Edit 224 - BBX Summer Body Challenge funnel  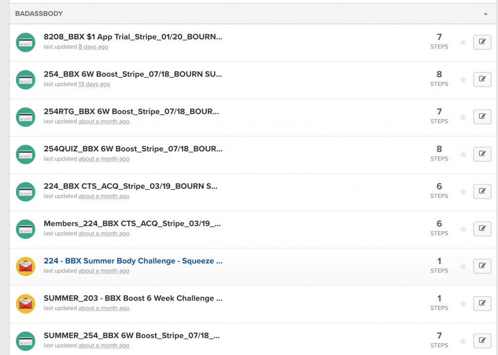click(x=482, y=266)
